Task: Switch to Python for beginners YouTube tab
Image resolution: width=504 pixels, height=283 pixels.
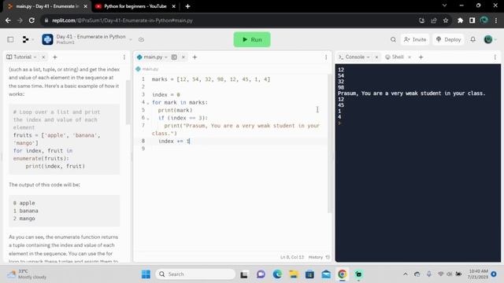Action: tap(135, 6)
